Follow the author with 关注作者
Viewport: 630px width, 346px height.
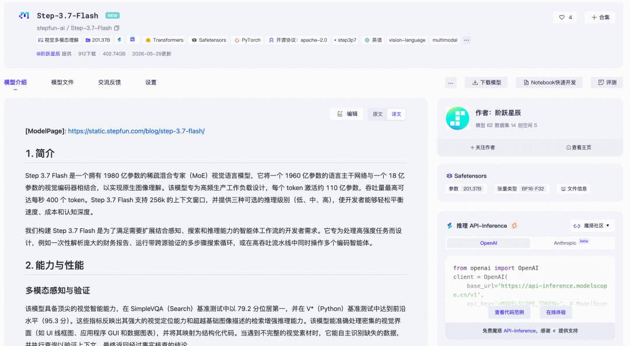coord(482,147)
